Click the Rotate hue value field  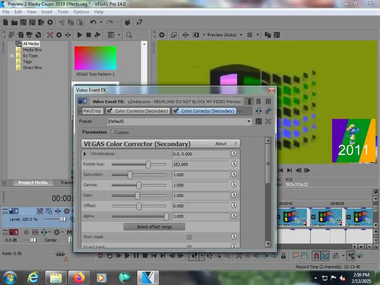click(200, 164)
